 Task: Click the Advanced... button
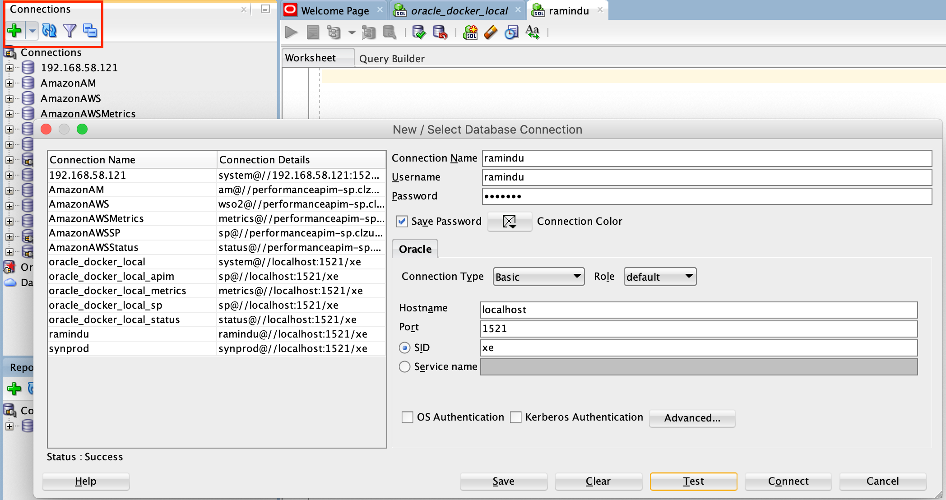[x=692, y=418]
